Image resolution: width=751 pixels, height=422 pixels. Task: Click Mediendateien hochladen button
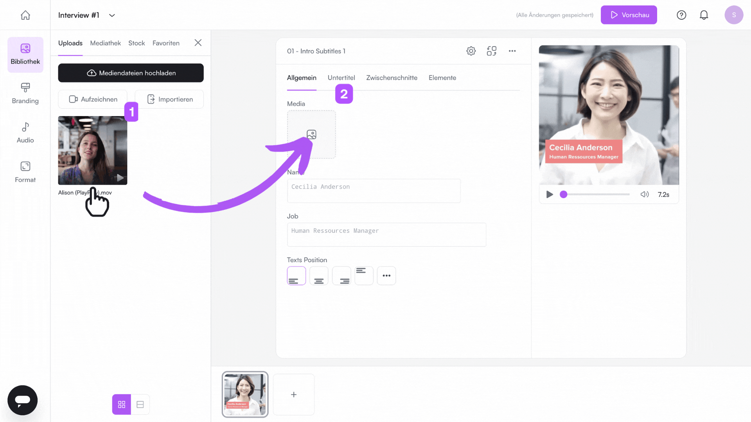coord(131,73)
